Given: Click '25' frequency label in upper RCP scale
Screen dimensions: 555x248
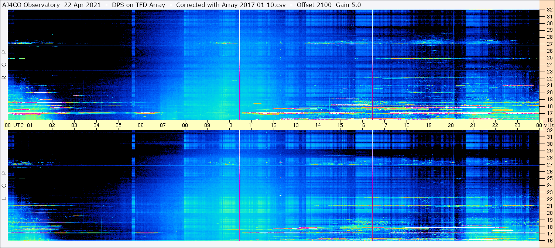Looking at the screenshot, I should coord(549,58).
